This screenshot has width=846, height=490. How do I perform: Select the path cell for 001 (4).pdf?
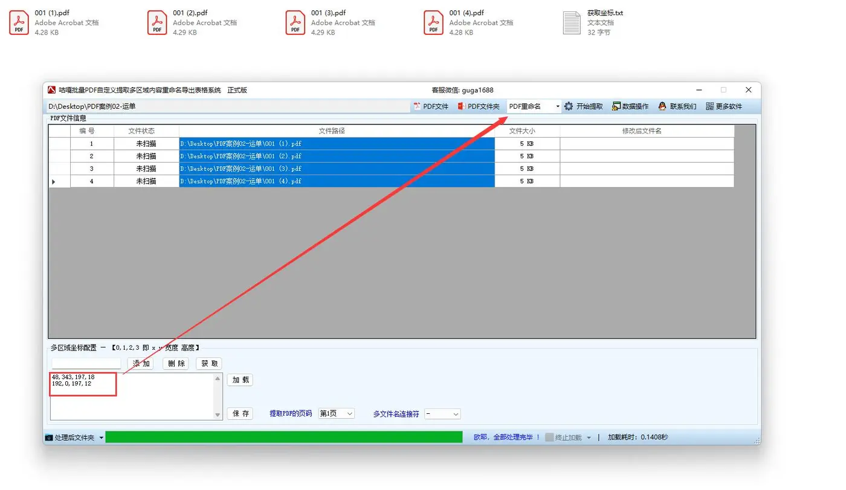(x=337, y=181)
